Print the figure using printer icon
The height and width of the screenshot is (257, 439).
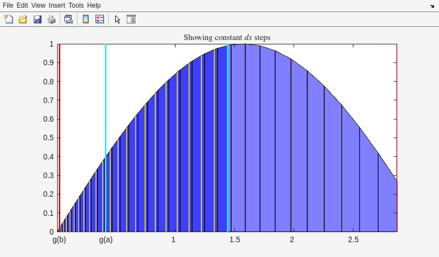52,19
